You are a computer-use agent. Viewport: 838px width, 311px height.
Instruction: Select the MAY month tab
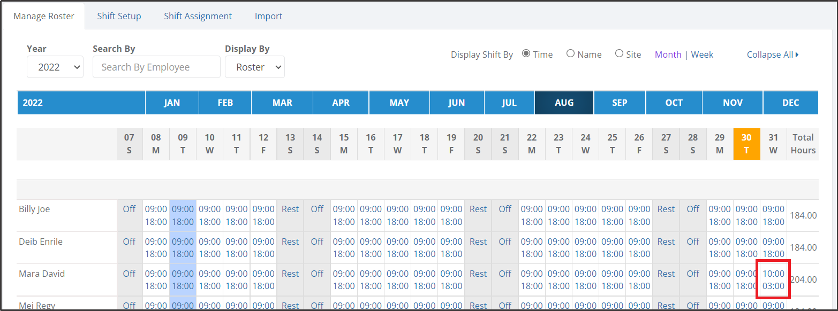click(x=399, y=103)
